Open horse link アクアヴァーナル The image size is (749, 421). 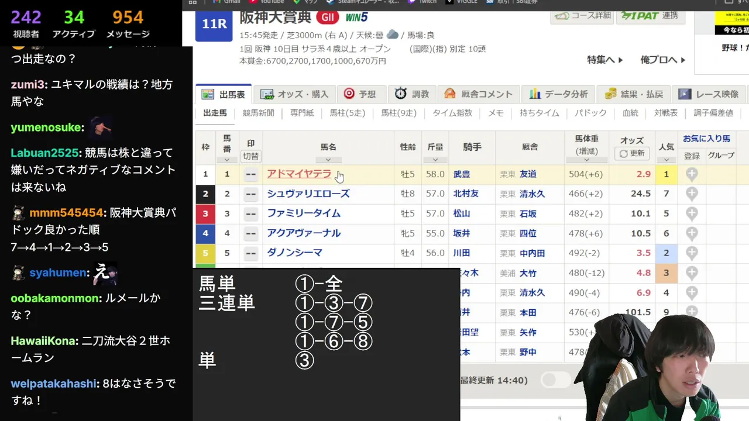304,233
